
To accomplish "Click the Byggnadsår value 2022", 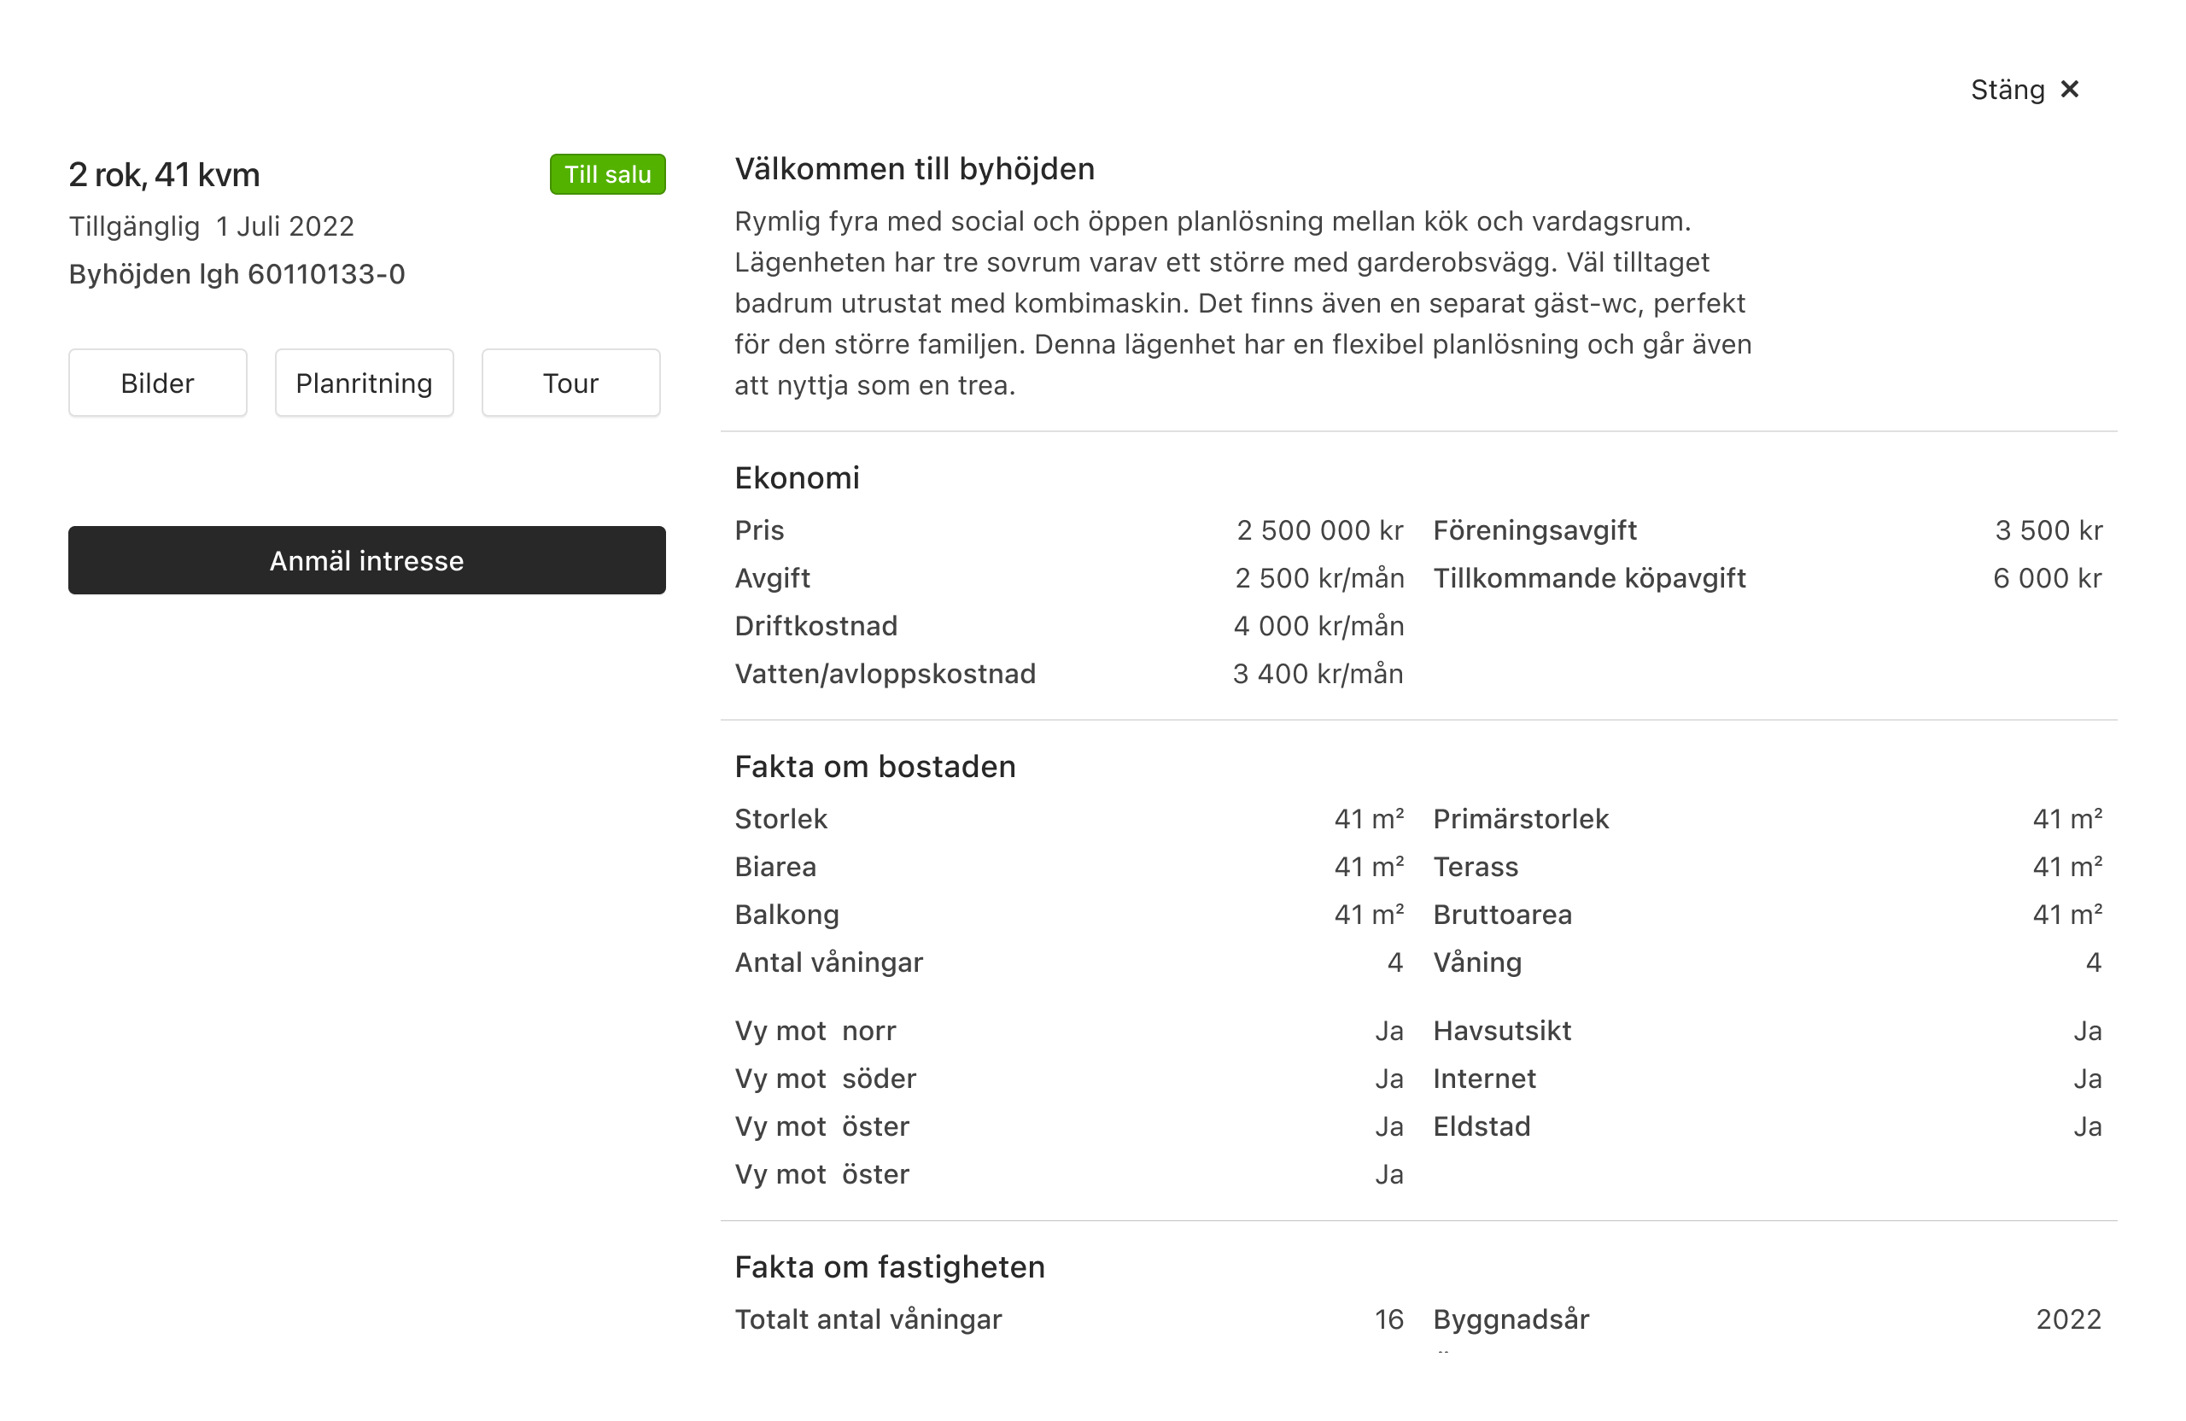I will [2067, 1319].
